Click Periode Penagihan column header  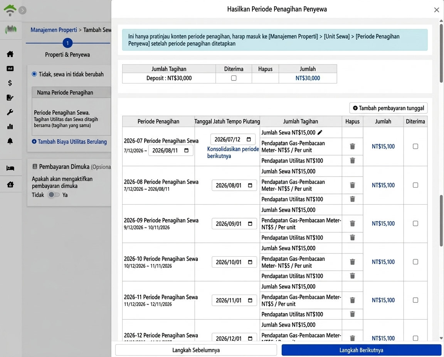tap(158, 121)
